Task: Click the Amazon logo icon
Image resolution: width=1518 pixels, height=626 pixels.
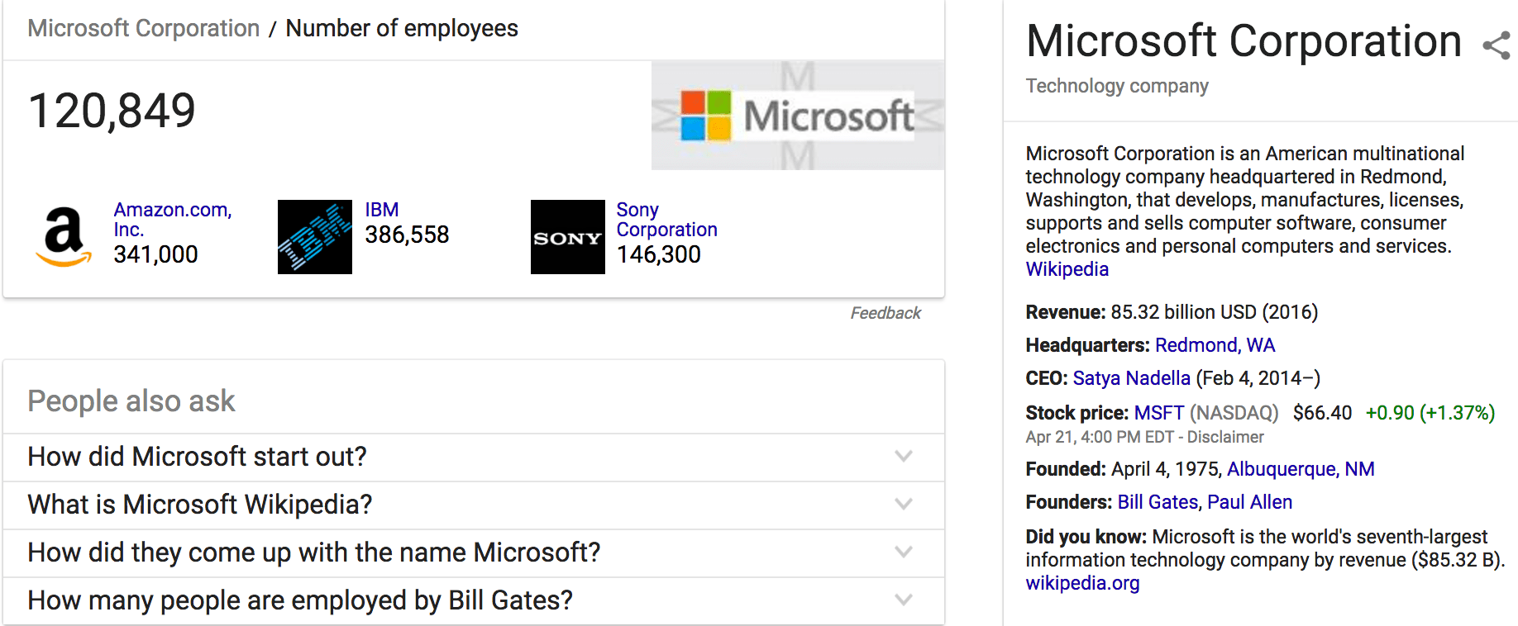Action: tap(64, 237)
